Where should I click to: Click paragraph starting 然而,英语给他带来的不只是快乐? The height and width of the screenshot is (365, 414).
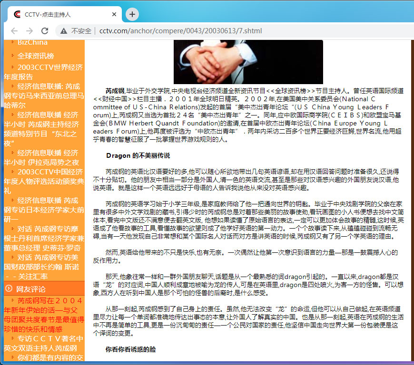[x=245, y=257]
